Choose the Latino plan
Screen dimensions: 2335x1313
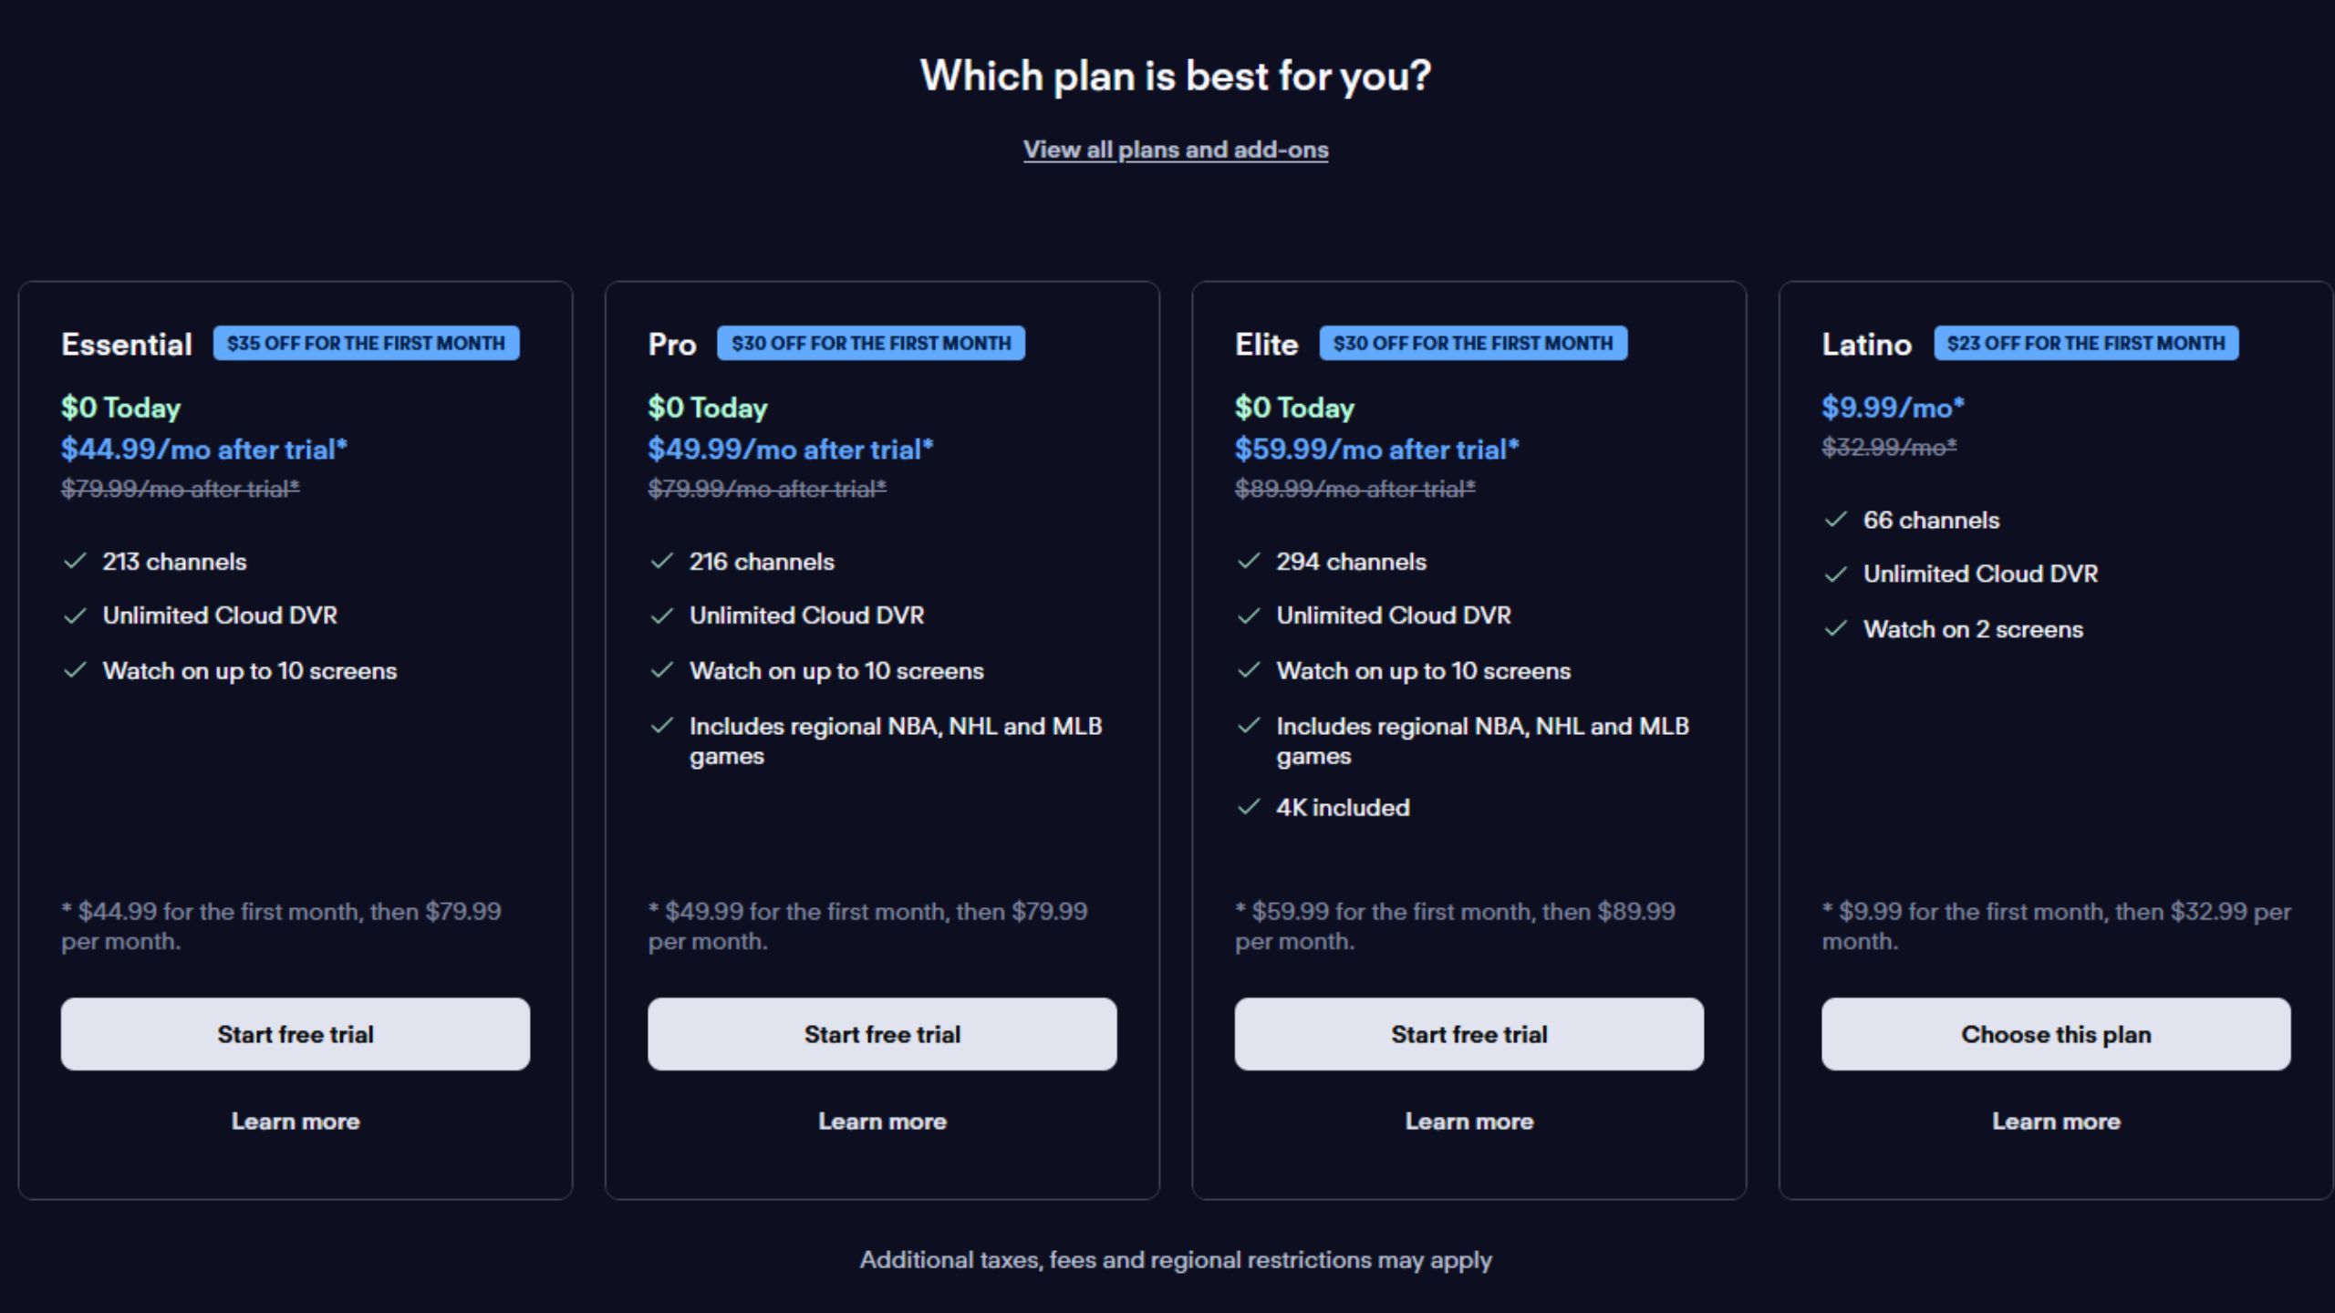point(2056,1034)
